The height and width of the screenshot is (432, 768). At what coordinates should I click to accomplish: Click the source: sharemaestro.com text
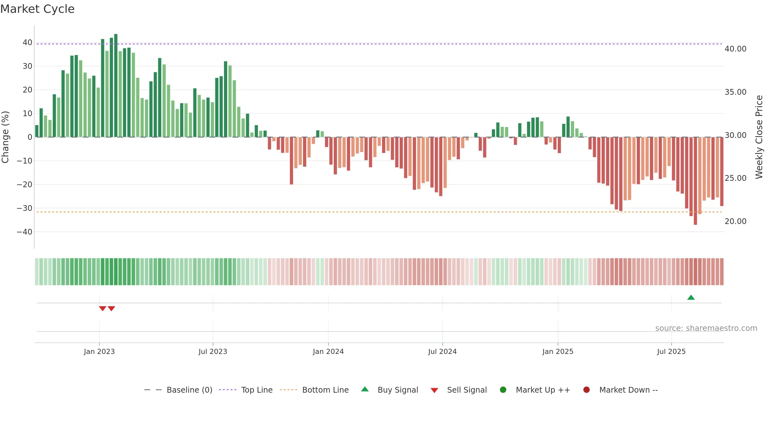[706, 328]
